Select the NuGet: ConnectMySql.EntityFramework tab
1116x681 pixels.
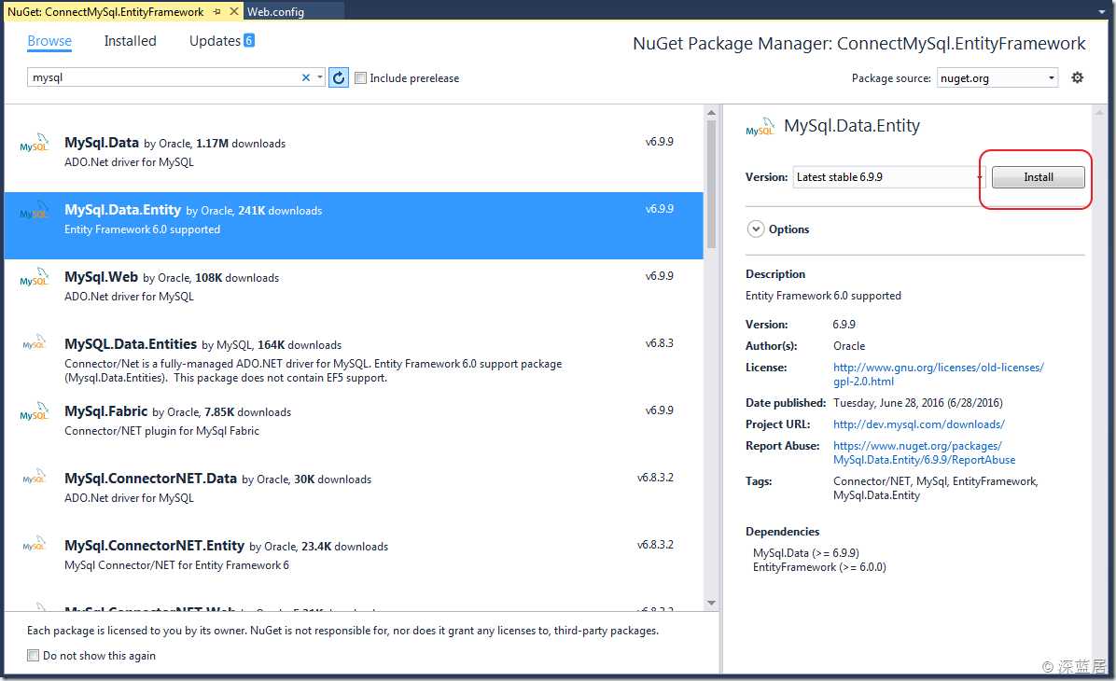point(105,11)
